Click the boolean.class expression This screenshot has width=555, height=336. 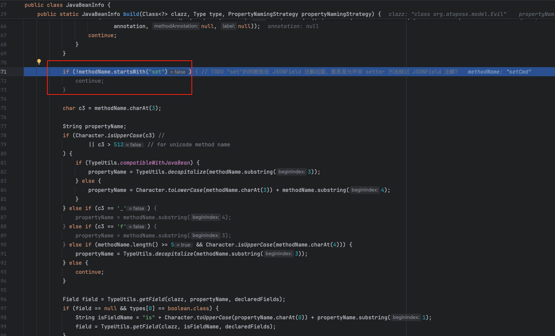(x=188, y=308)
